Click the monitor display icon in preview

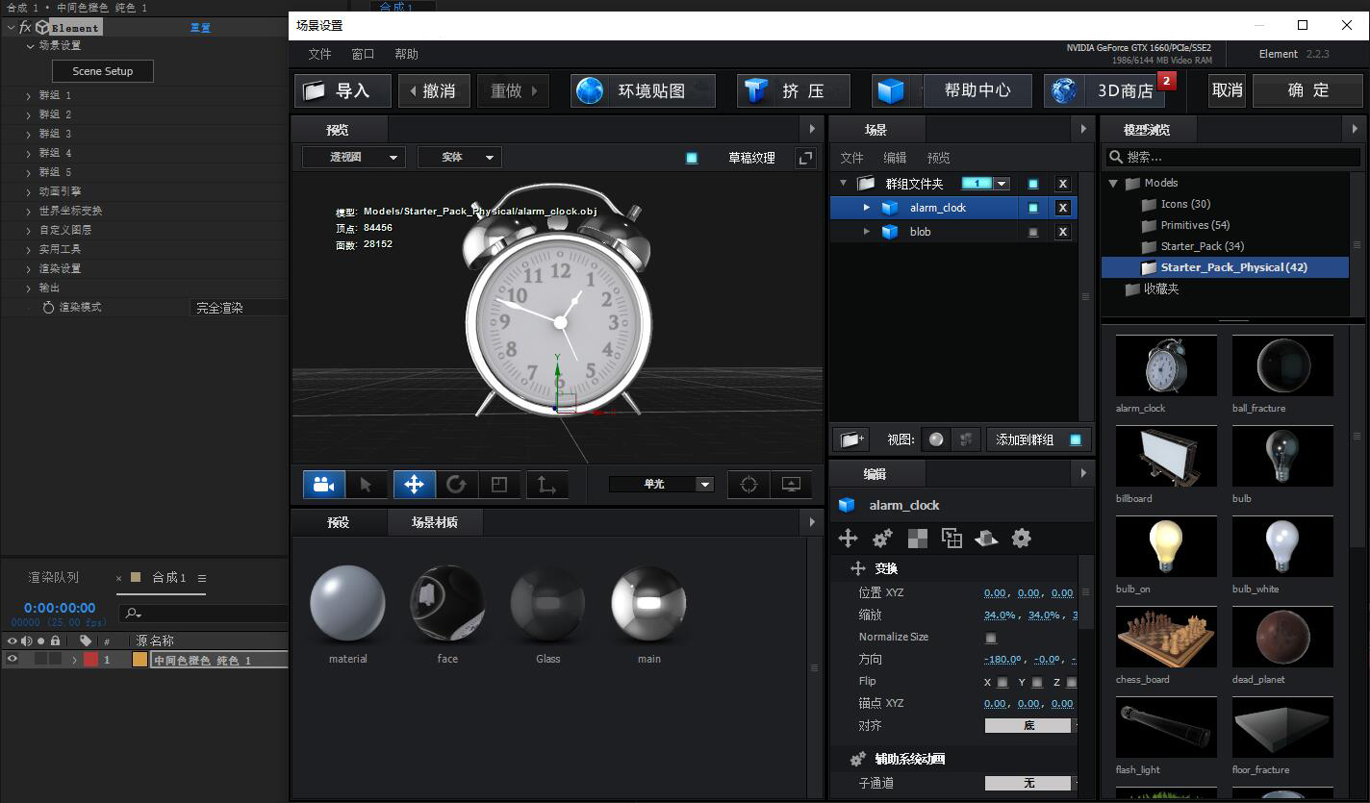point(791,485)
